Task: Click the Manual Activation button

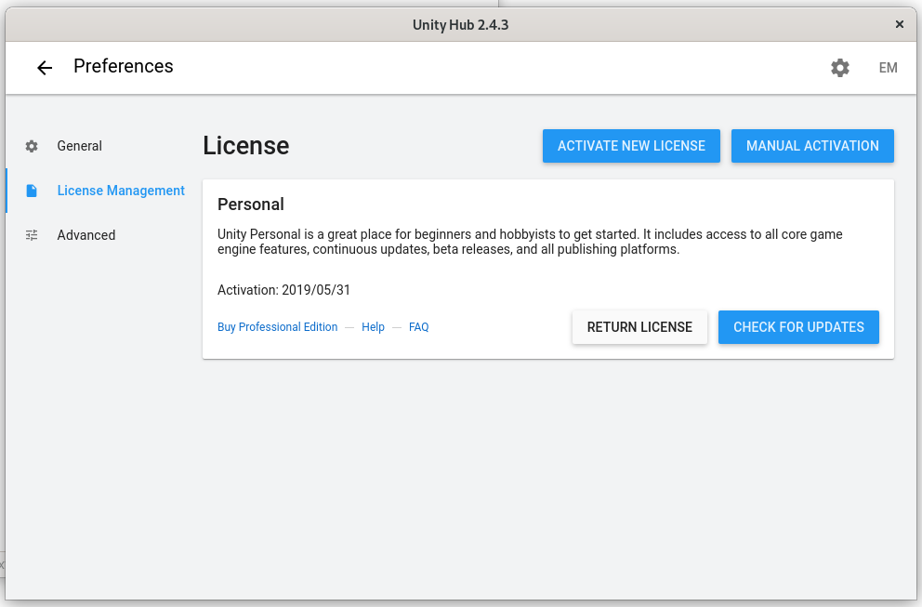Action: 812,146
